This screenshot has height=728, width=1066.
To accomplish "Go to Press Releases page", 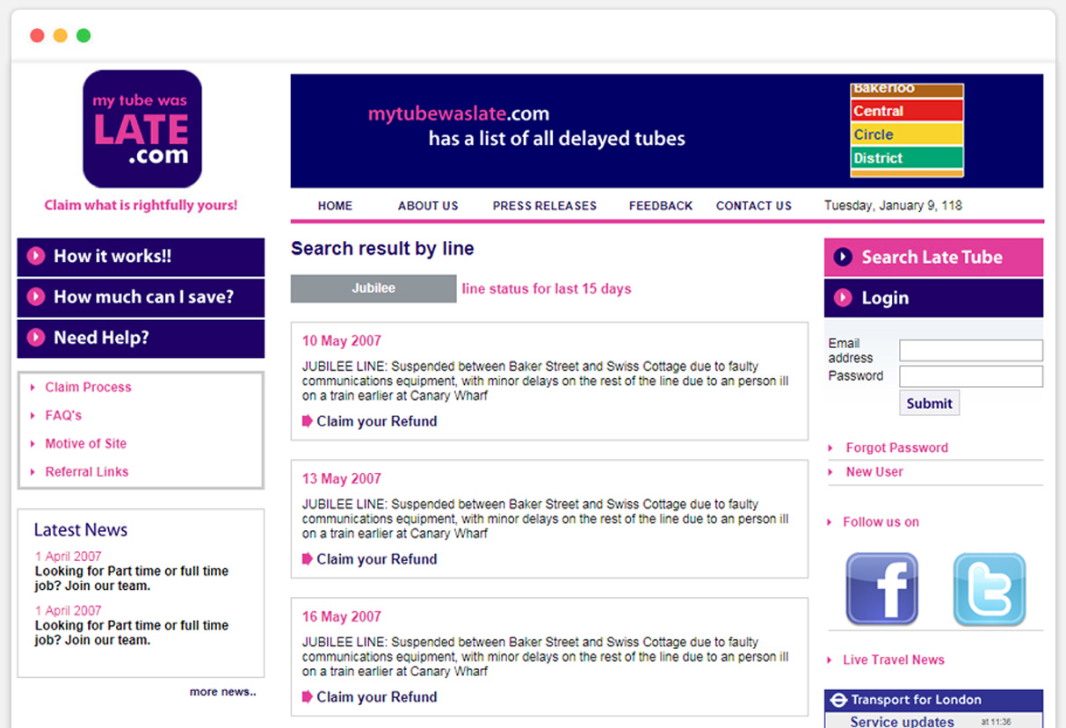I will 544,206.
